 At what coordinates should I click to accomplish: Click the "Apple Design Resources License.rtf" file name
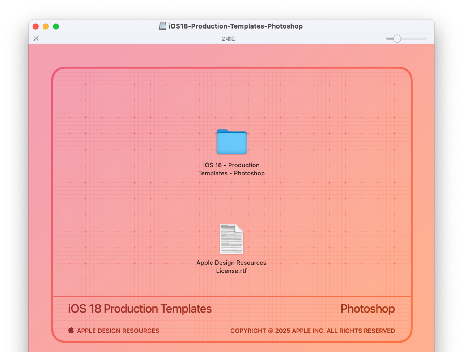tap(231, 267)
